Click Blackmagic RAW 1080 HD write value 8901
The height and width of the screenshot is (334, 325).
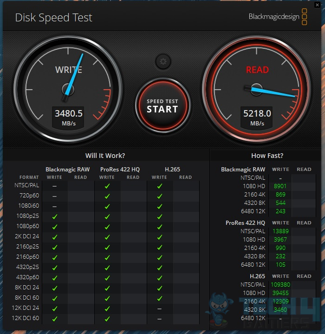(x=280, y=186)
